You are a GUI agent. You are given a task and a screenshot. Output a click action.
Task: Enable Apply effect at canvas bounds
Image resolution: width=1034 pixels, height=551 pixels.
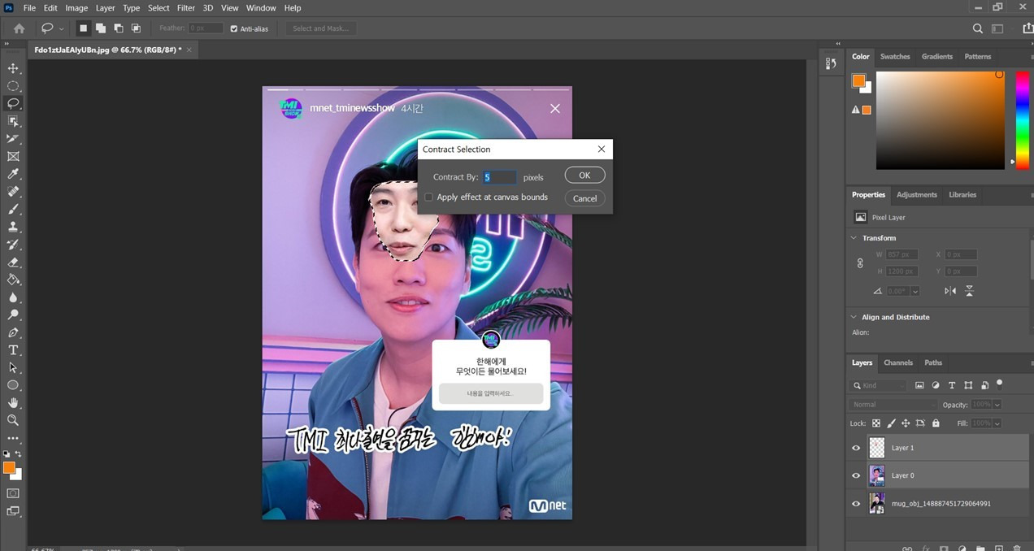click(x=428, y=197)
